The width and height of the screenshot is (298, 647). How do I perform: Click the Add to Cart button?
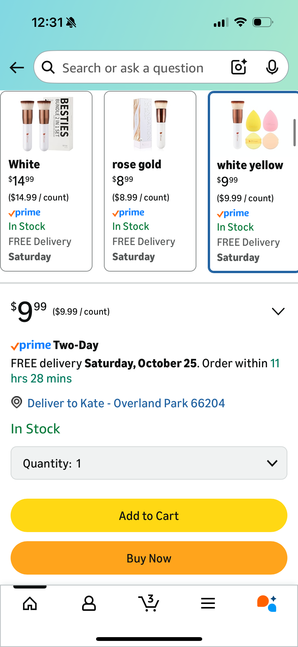(149, 515)
